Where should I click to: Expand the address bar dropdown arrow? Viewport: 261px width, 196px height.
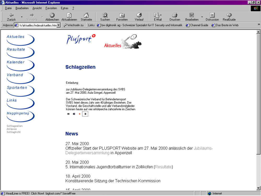(58, 25)
